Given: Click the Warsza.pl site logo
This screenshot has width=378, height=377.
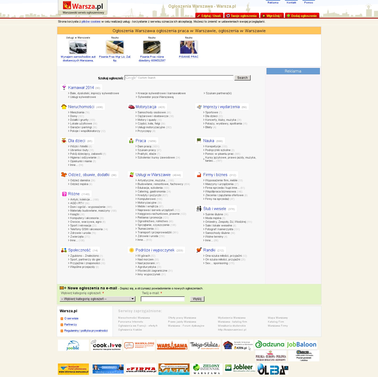Looking at the screenshot, I should click(83, 7).
